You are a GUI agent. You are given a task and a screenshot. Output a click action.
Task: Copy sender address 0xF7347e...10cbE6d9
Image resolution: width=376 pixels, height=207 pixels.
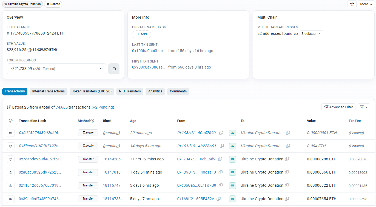(x=220, y=159)
